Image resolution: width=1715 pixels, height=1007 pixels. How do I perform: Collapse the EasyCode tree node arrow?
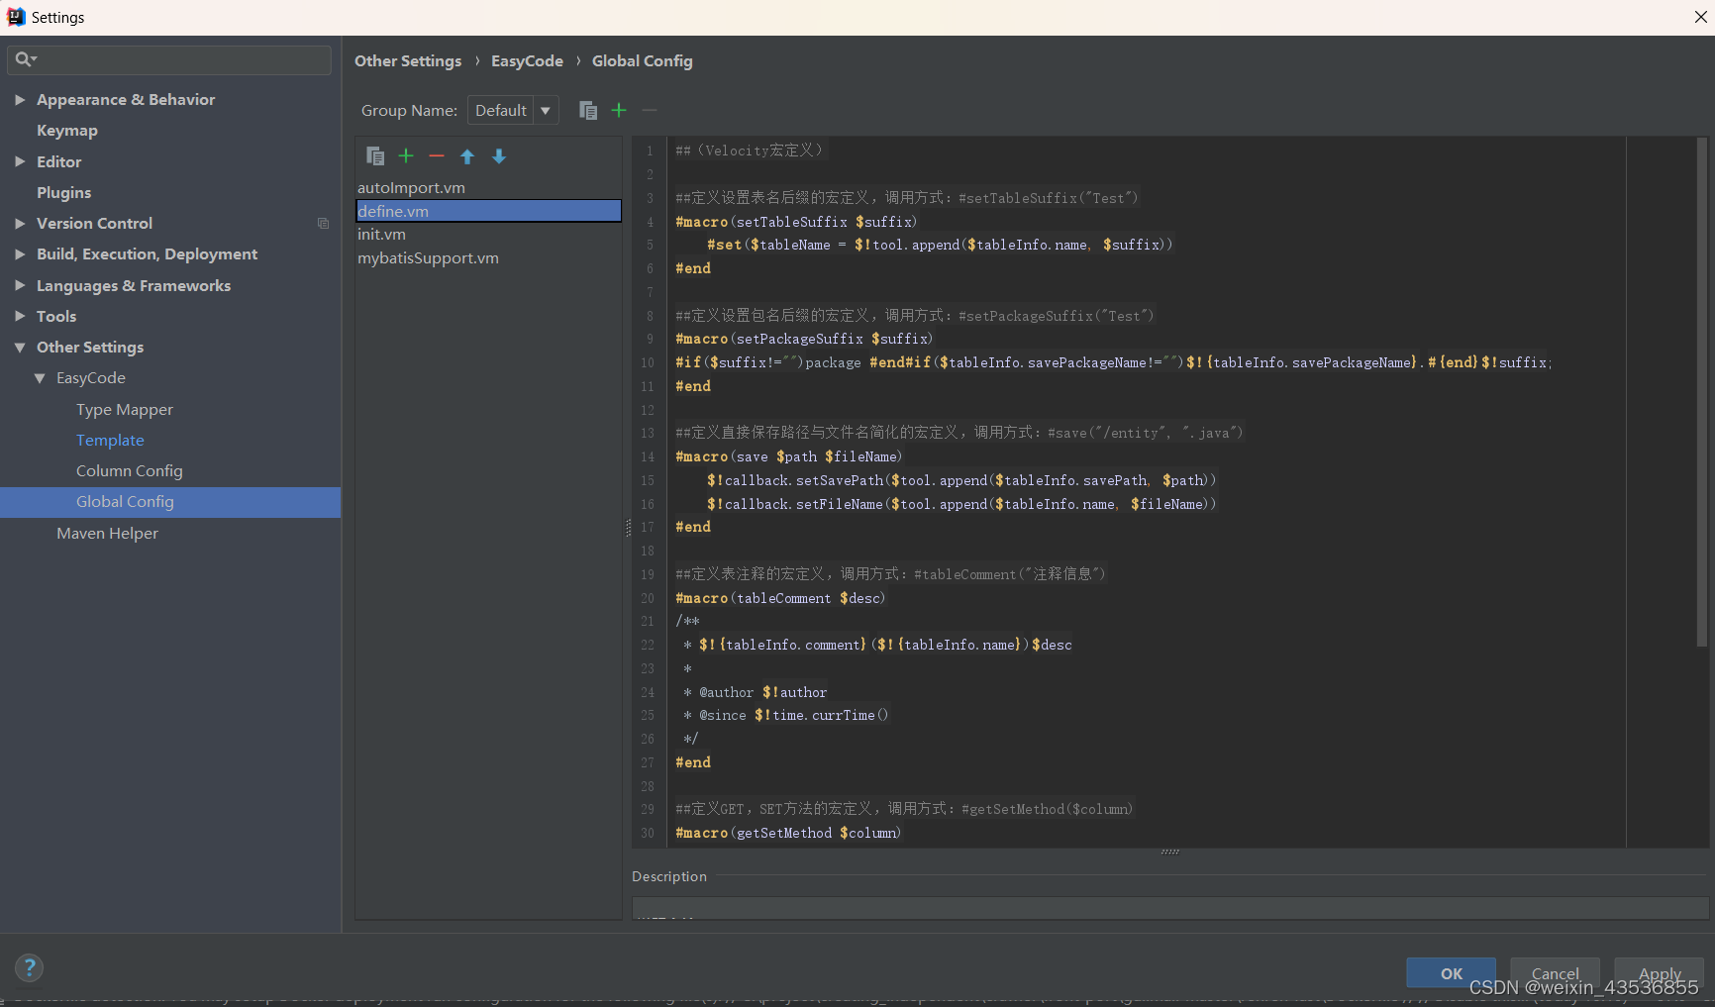tap(40, 378)
